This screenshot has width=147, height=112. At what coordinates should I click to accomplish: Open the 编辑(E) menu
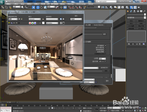9,4
